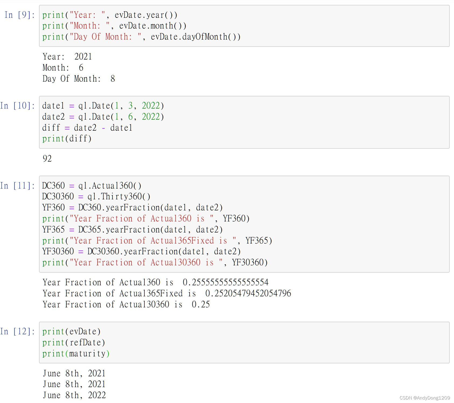Click inside the In [9] code cell

coord(134,26)
